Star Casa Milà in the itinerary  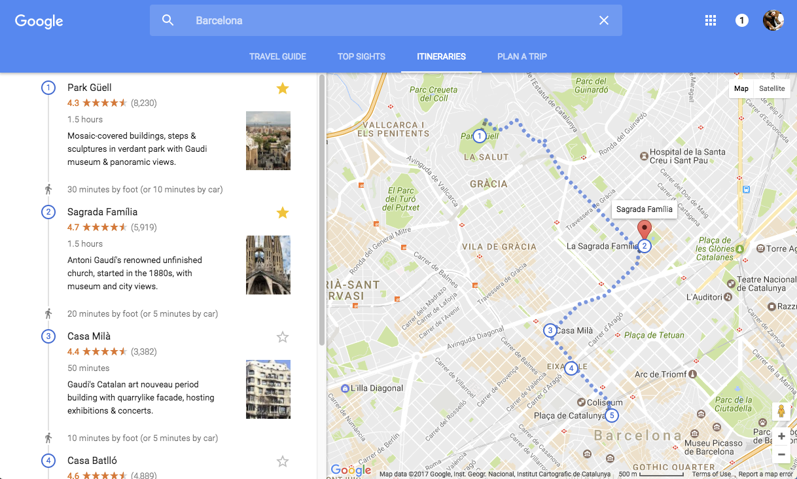click(283, 337)
